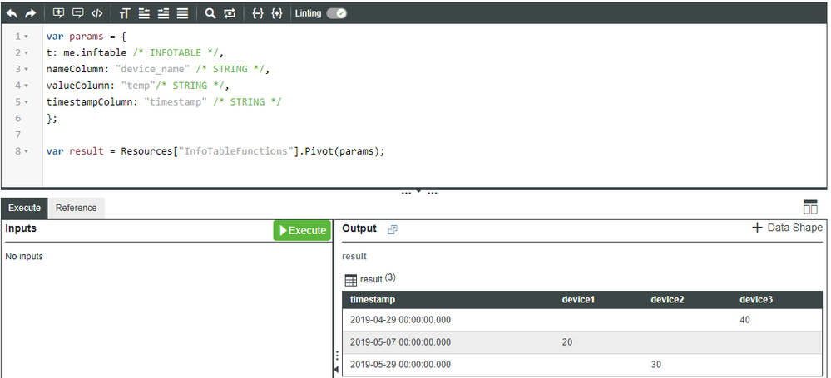Click the auto-format lines icon

pyautogui.click(x=182, y=14)
